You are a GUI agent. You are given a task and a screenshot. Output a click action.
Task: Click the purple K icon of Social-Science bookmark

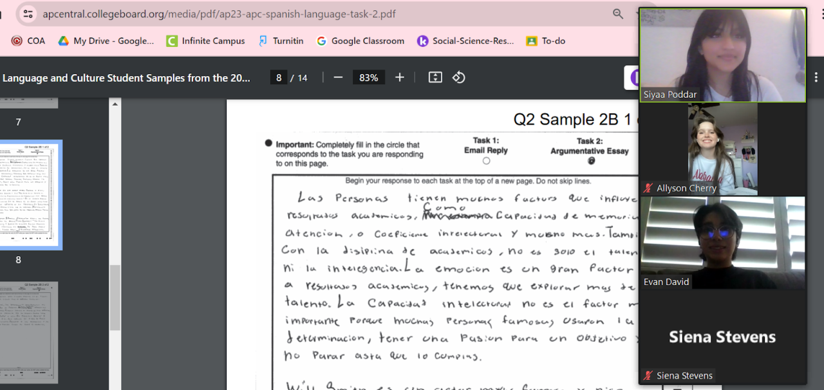pos(422,41)
